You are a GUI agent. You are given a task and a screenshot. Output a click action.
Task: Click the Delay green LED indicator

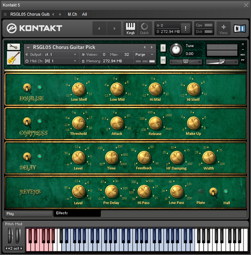40,156
